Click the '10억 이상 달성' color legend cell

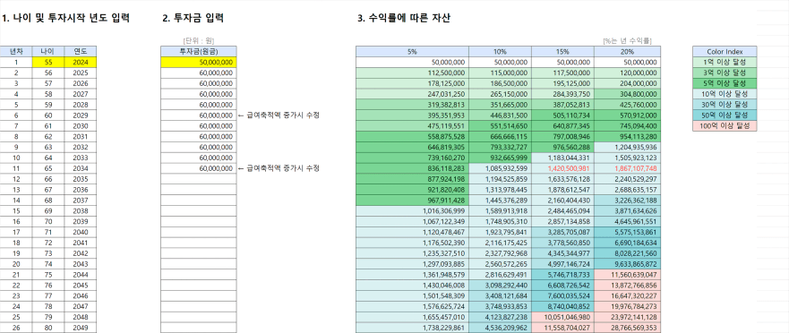pyautogui.click(x=725, y=94)
